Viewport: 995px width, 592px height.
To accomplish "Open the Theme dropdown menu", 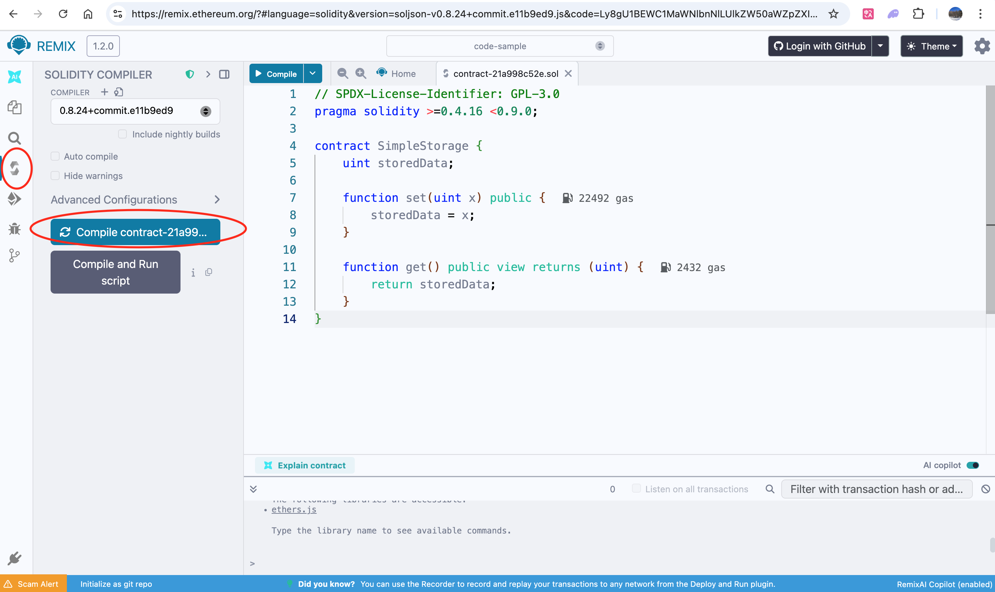I will click(931, 46).
